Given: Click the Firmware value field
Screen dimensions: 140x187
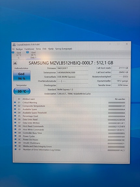Looking at the screenshot, I should click(72, 68).
